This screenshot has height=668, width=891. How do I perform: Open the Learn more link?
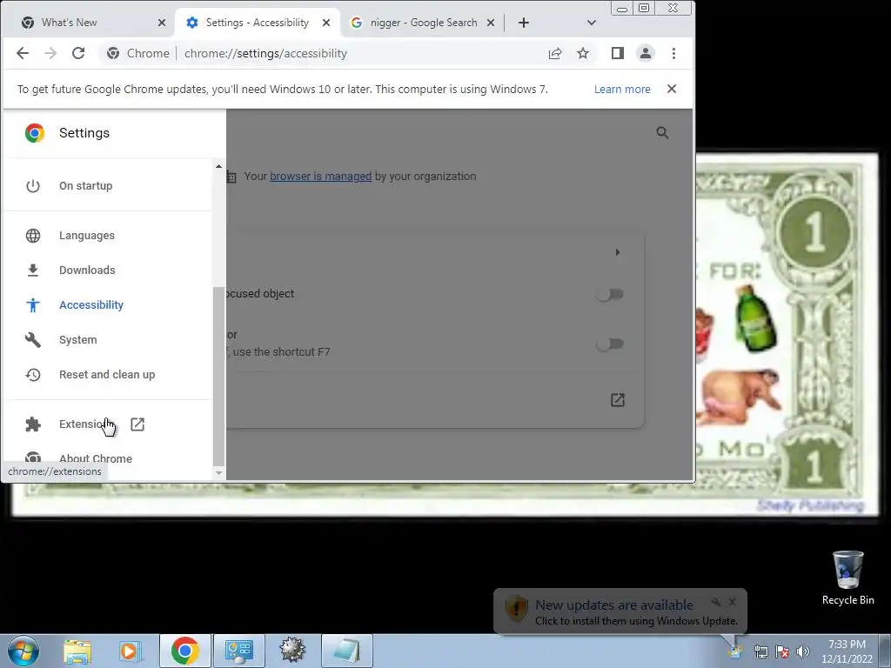pyautogui.click(x=622, y=90)
